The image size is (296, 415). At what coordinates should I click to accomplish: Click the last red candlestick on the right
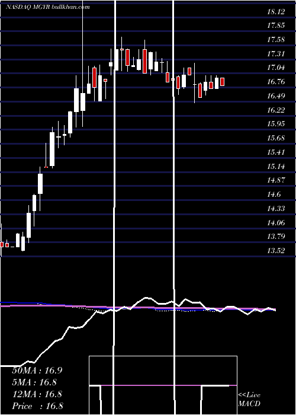pos(222,82)
